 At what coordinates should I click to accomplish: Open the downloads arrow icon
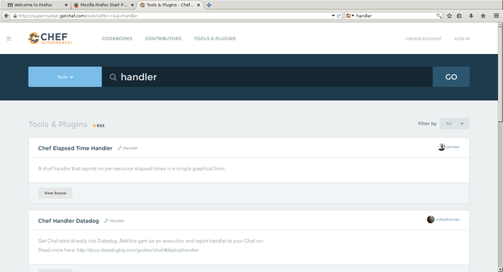click(471, 16)
